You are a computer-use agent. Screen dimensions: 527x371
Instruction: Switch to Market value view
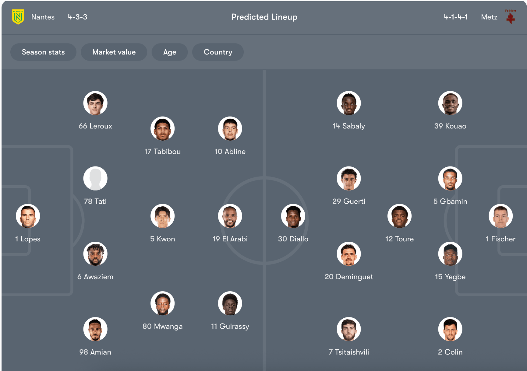(114, 52)
